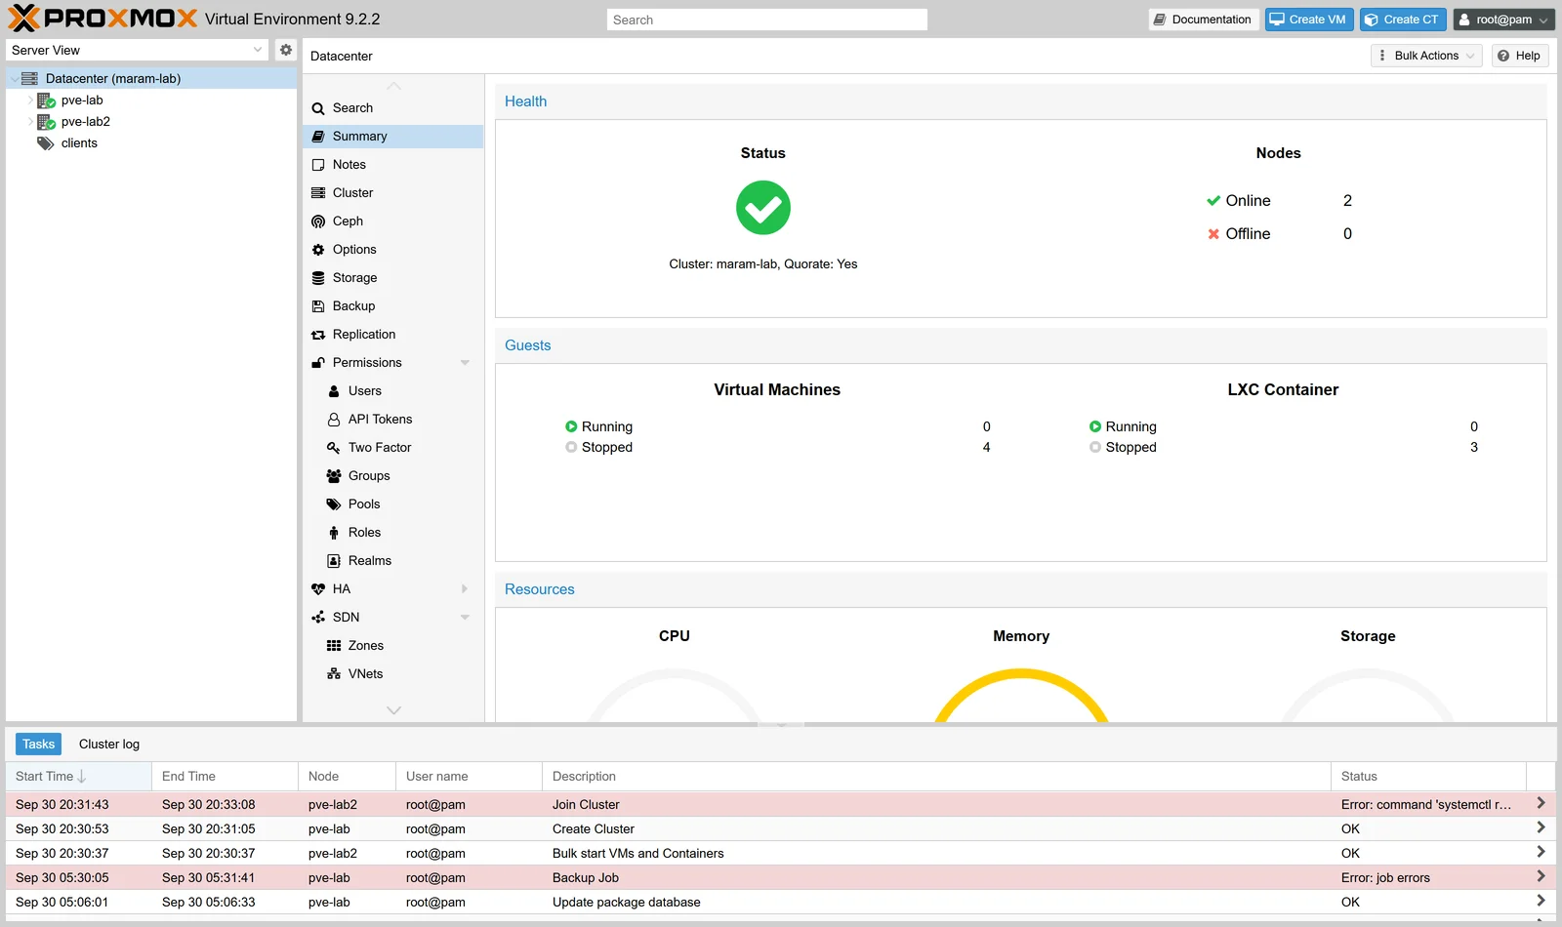Click the Groups icon
Image resolution: width=1562 pixels, height=927 pixels.
pyautogui.click(x=334, y=476)
